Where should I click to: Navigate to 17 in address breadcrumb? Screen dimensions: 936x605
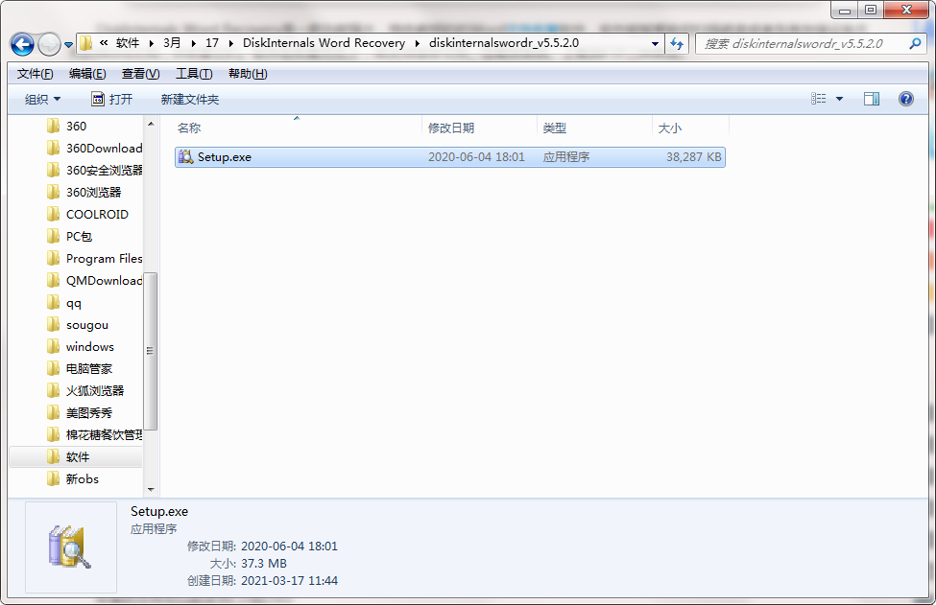pos(212,43)
